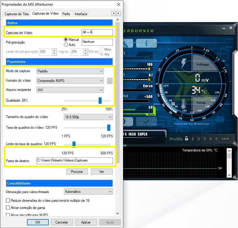Open Otimização para vários threads dropdown
This screenshot has width=238, height=228.
[x=88, y=191]
